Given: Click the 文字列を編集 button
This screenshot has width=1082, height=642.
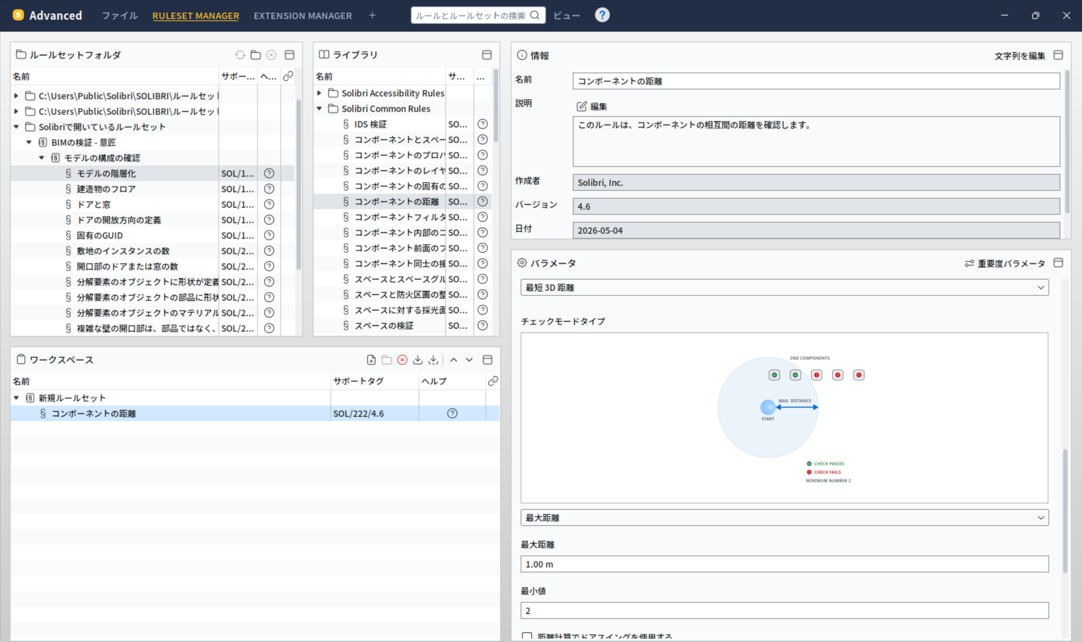Looking at the screenshot, I should click(x=1020, y=56).
